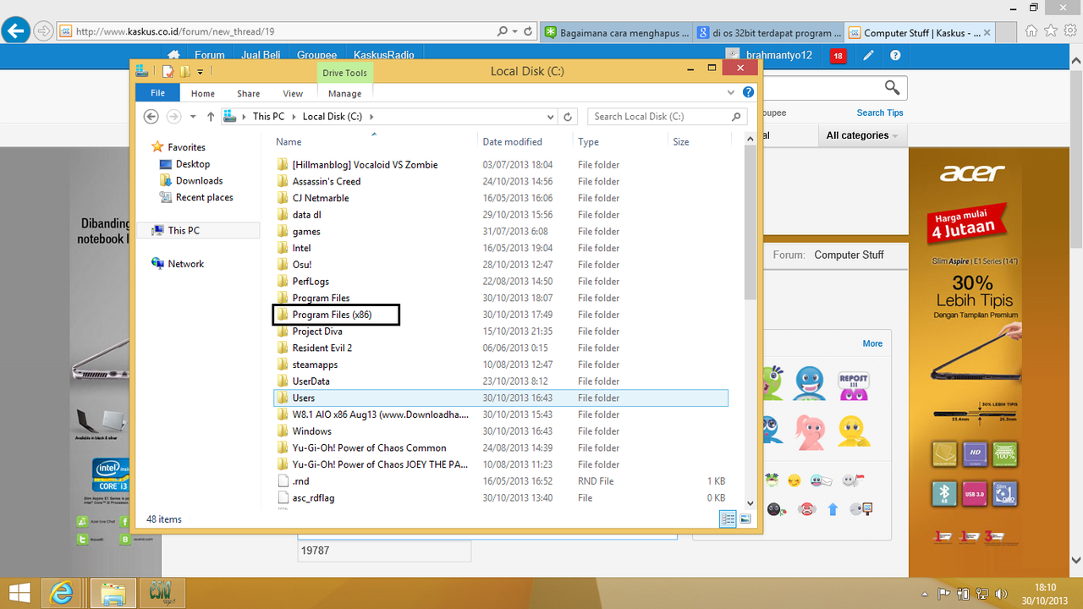Click the Up one level arrow in Explorer
This screenshot has width=1083, height=609.
pos(211,117)
